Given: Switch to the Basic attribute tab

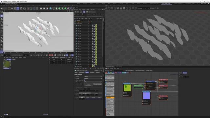Looking at the screenshot, I should click(x=76, y=72).
